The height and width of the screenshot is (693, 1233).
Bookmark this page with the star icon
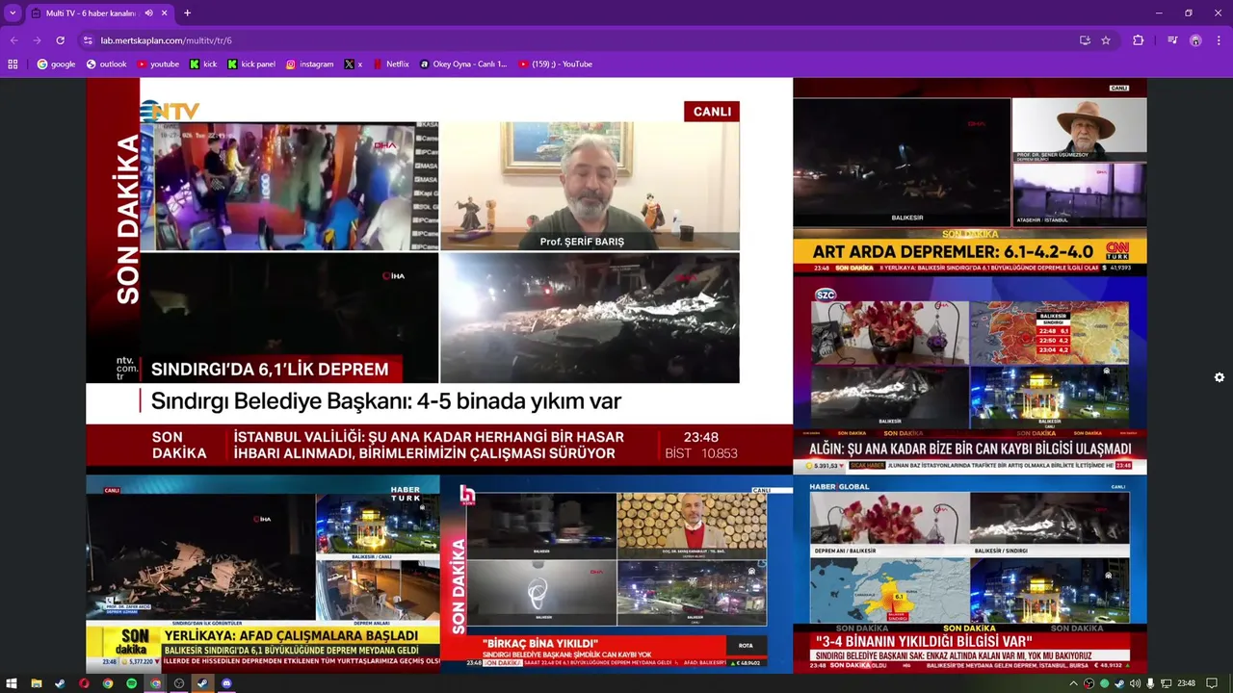pyautogui.click(x=1106, y=40)
